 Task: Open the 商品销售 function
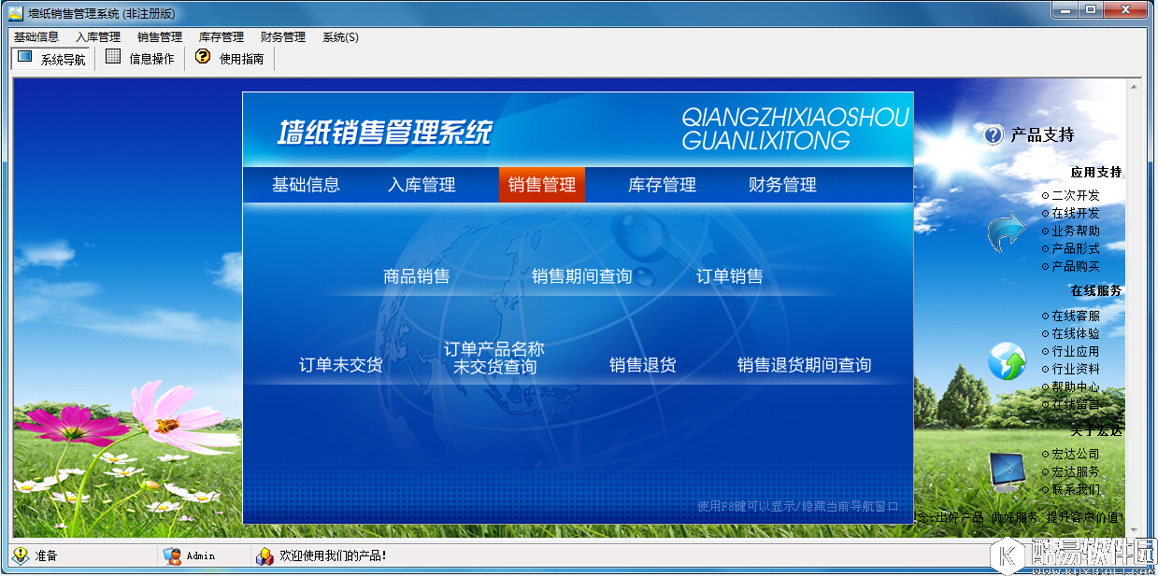(x=416, y=276)
